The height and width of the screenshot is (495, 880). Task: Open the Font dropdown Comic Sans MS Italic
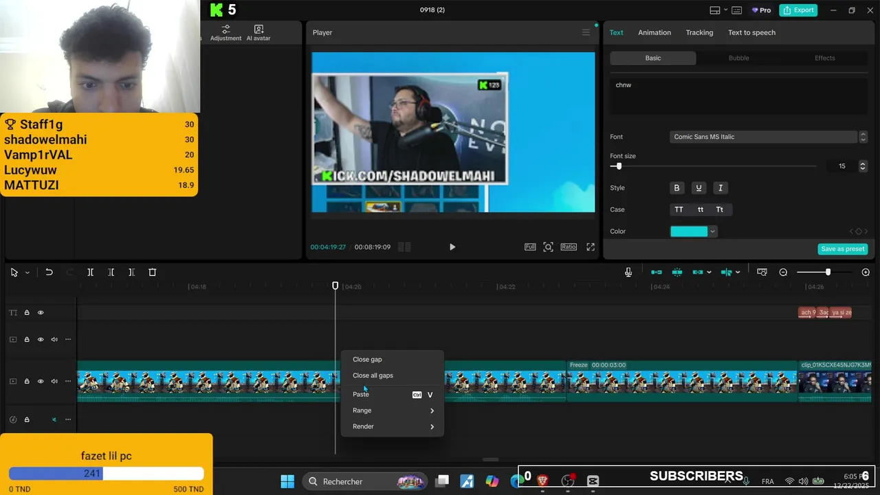click(x=763, y=137)
